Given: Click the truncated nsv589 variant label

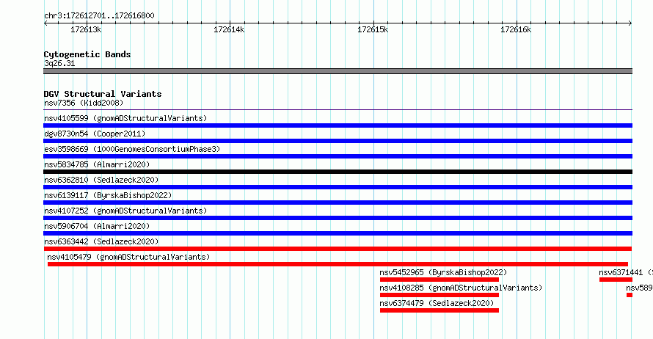Looking at the screenshot, I should click(639, 288).
